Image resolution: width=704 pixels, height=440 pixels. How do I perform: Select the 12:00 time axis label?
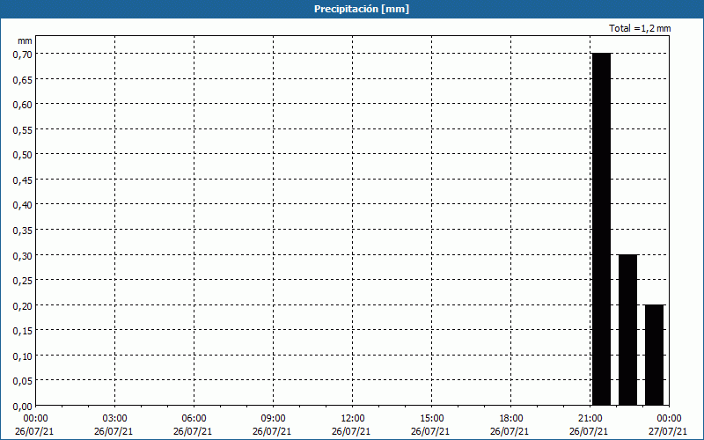[x=353, y=418]
